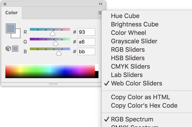192x127 pixels.
Task: Select the Color Wheel menu option
Action: pos(128,33)
